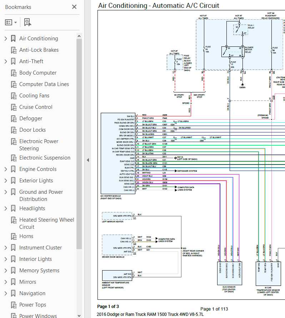The image size is (285, 318).
Task: Click the A/C Heater Module label
Action: 111,197
